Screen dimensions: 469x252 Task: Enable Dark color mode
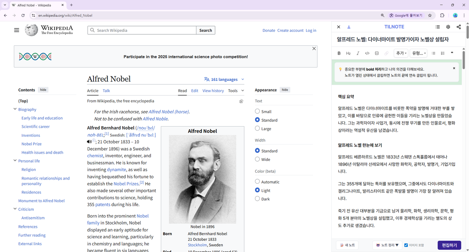pyautogui.click(x=257, y=199)
